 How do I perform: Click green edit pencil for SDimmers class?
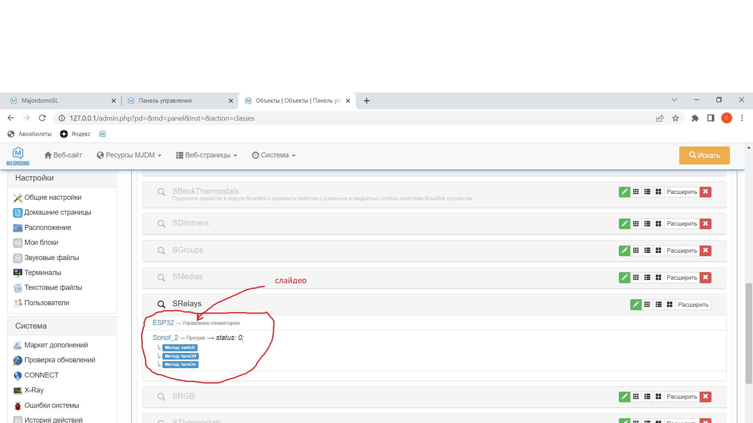(624, 224)
